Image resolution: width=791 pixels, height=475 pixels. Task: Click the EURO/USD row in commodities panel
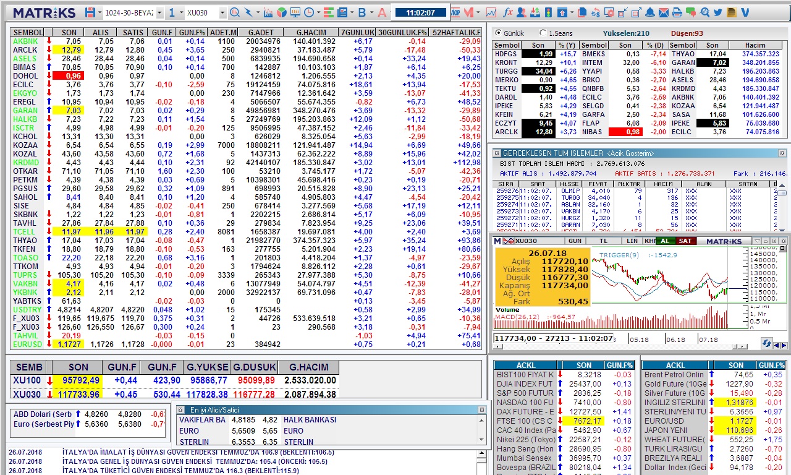coord(714,421)
